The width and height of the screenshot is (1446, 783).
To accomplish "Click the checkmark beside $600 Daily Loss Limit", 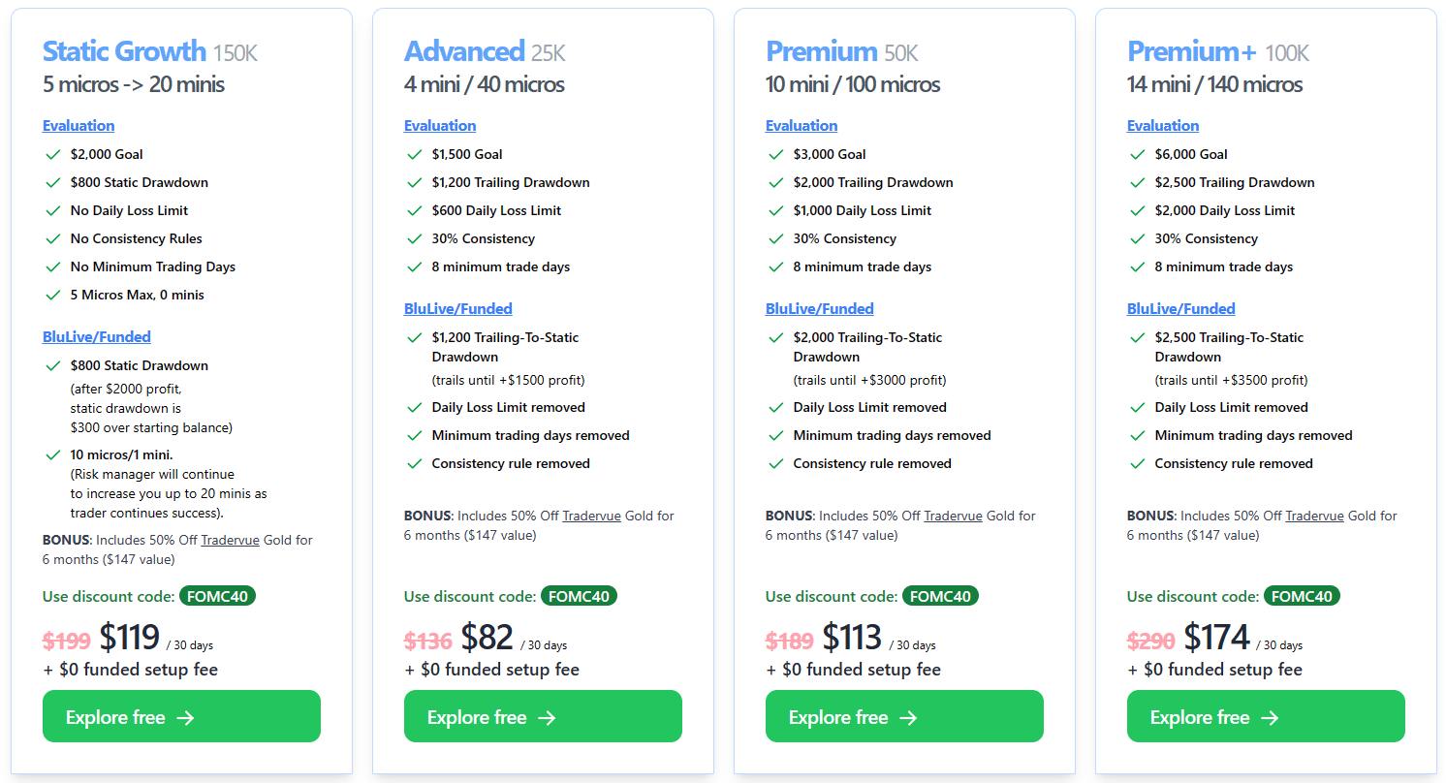I will tap(415, 210).
